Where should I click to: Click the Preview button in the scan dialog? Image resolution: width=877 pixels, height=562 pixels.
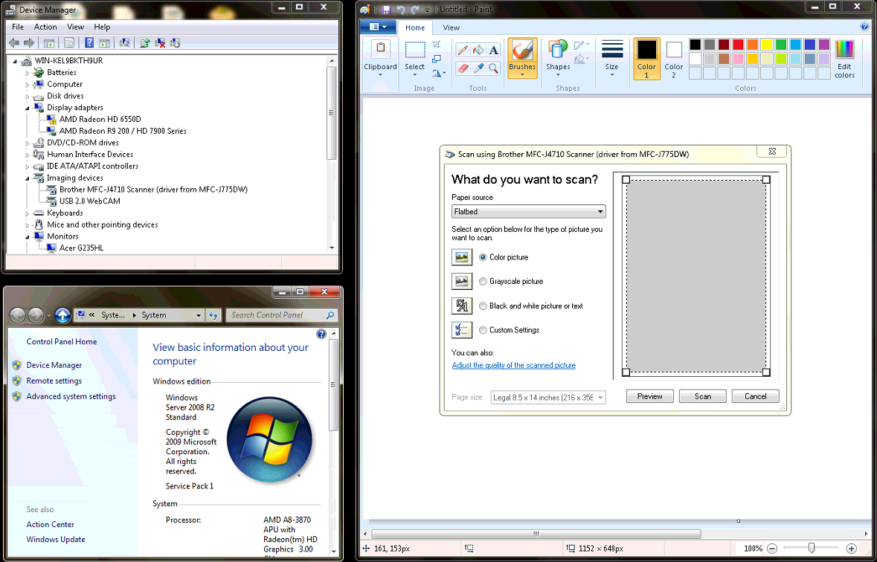tap(649, 396)
